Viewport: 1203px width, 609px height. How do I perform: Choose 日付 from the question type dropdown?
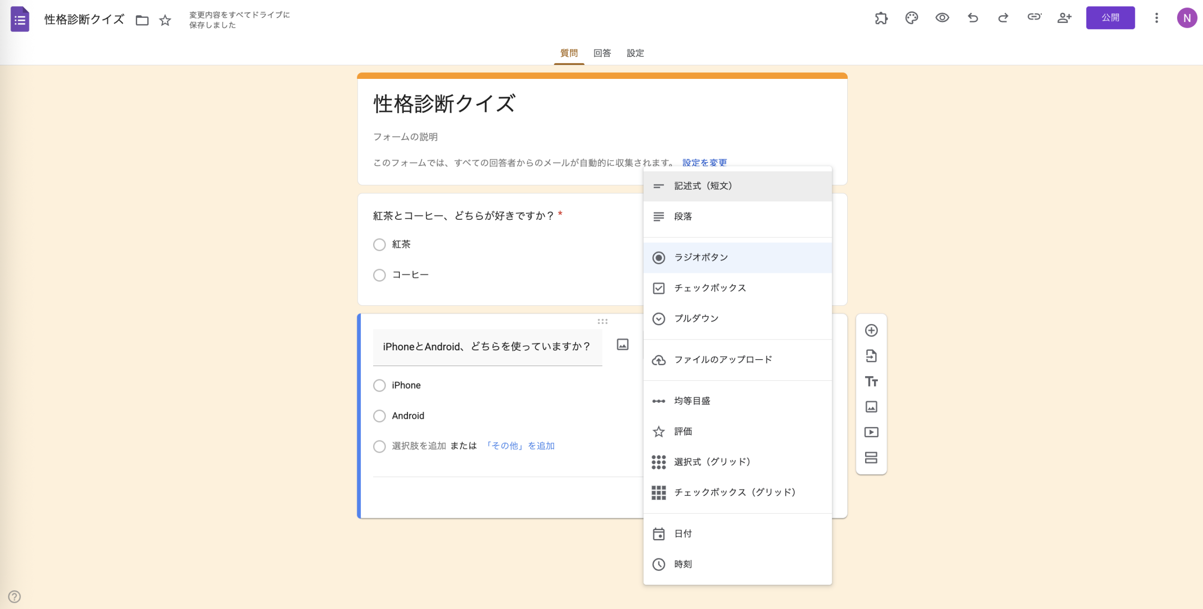click(681, 533)
